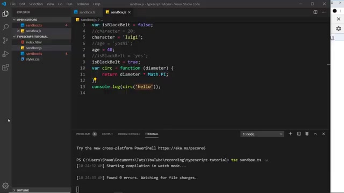344x193 pixels.
Task: Click the Problems count badge 4
Action: [x=95, y=134]
